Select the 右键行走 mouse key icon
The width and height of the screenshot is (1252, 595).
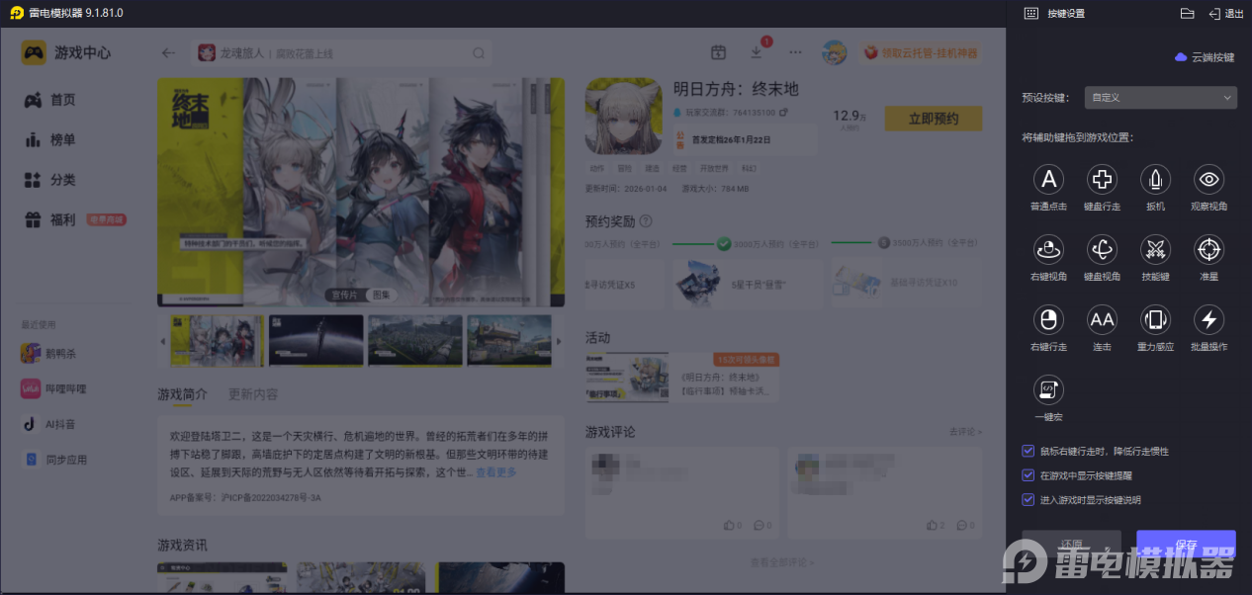[1048, 319]
